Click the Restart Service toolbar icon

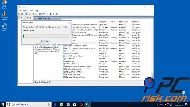(57, 14)
